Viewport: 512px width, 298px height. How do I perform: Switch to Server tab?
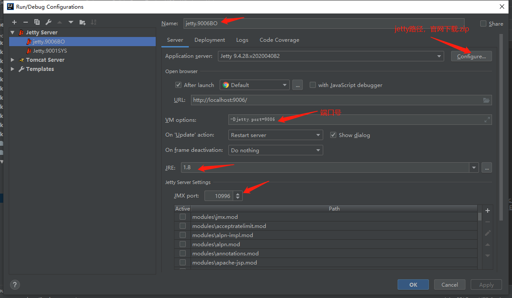tap(175, 40)
